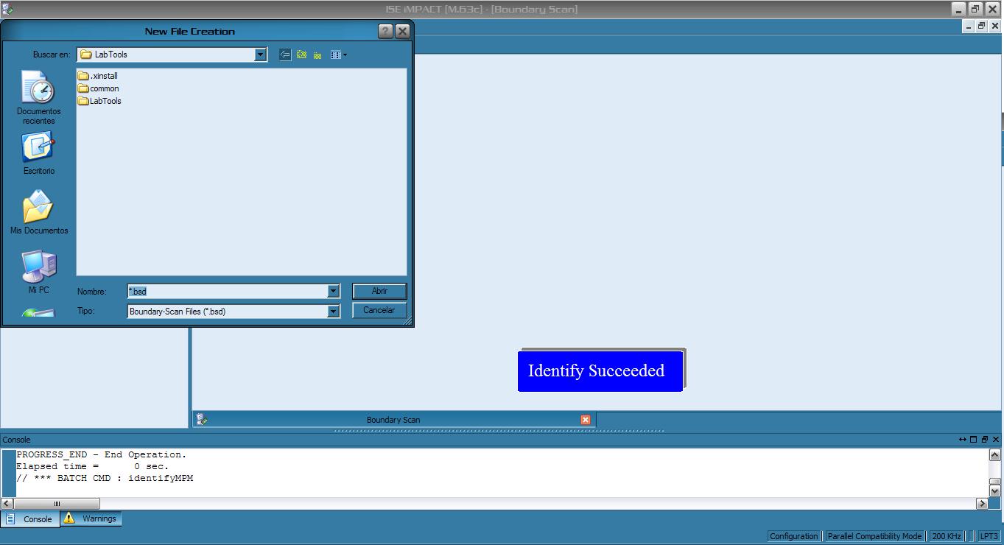
Task: Click the Identify Succeeded message box
Action: (x=600, y=370)
